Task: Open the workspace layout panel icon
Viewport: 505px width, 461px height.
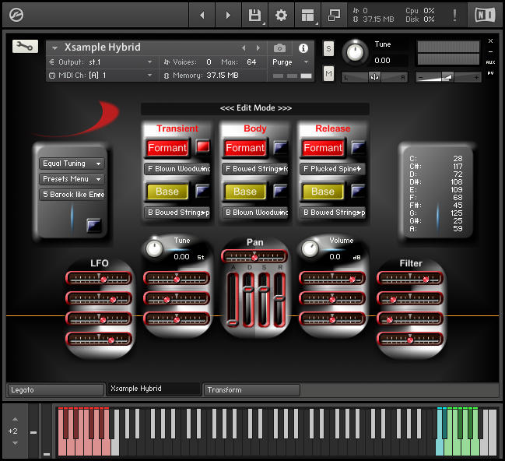Action: click(x=307, y=15)
